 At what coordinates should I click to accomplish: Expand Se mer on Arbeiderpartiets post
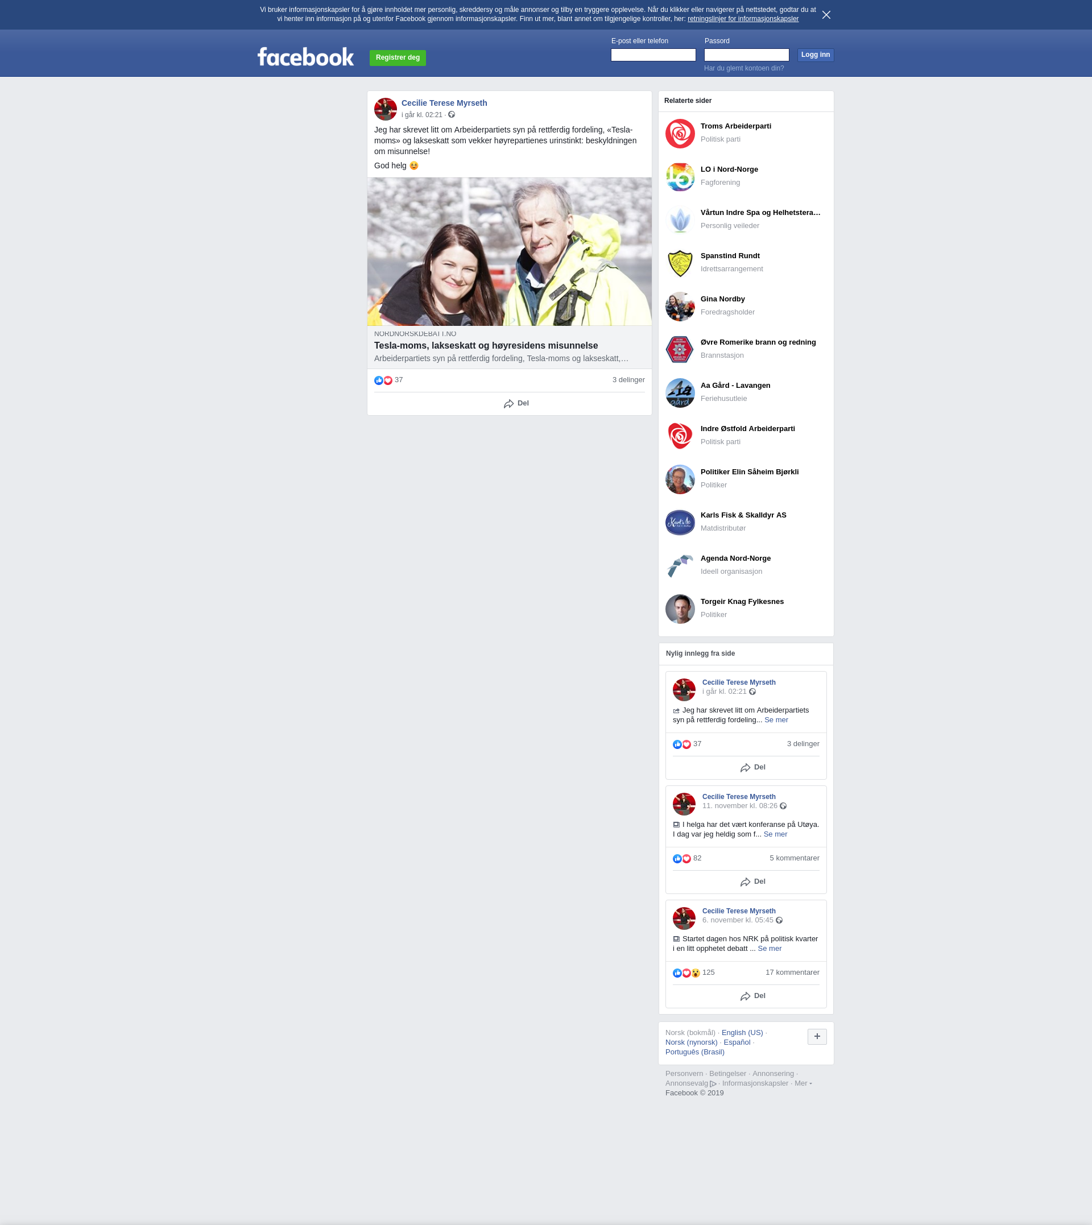pyautogui.click(x=776, y=719)
